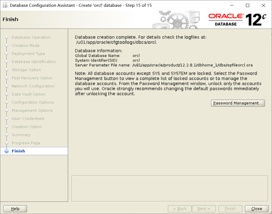Click the empty message area box
The image size is (272, 214).
click(x=170, y=189)
